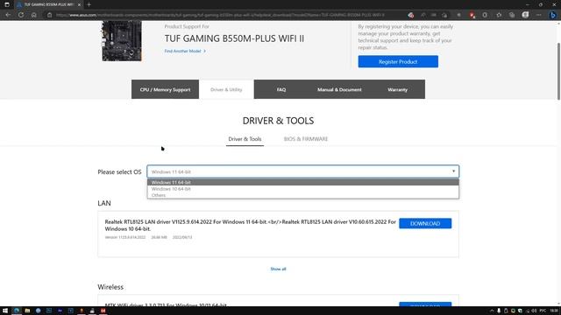Reload the ASUS support page
Viewport: 561px width, 315px height.
click(x=21, y=15)
